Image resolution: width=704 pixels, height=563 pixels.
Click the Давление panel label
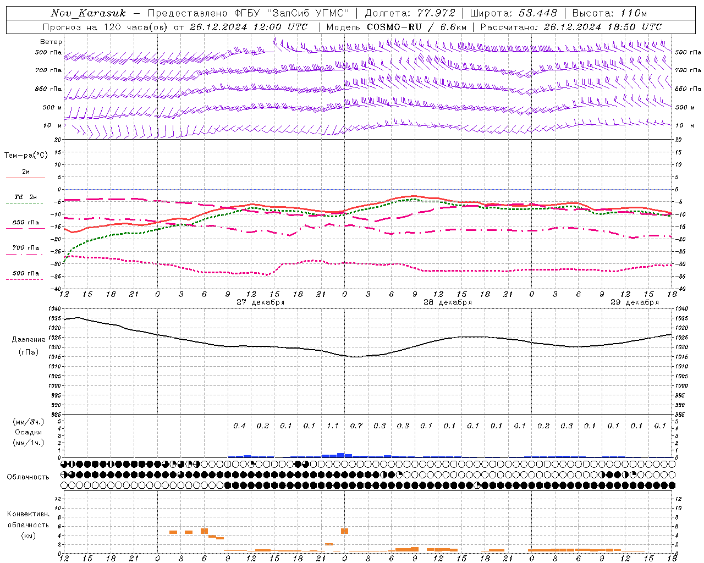(x=29, y=340)
